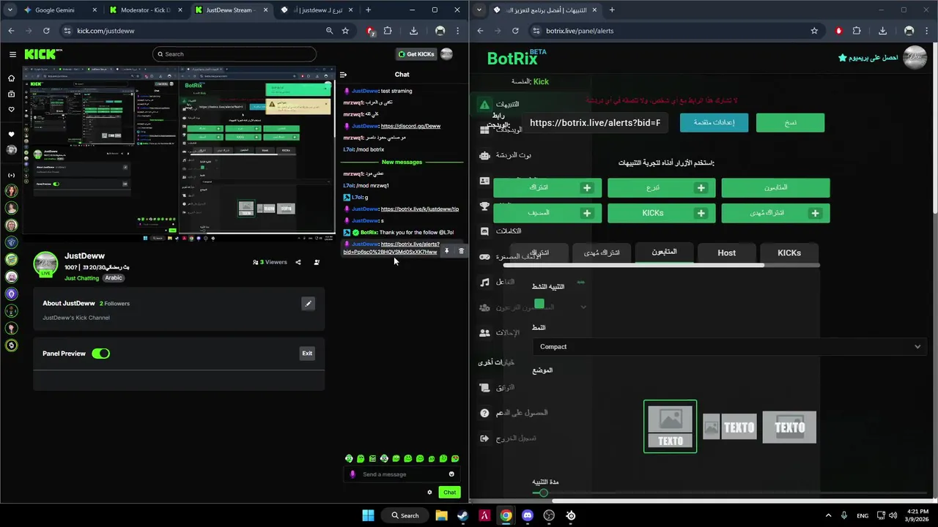Screen dimensions: 938x527
Task: Open chat settings gear icon
Action: tap(430, 492)
